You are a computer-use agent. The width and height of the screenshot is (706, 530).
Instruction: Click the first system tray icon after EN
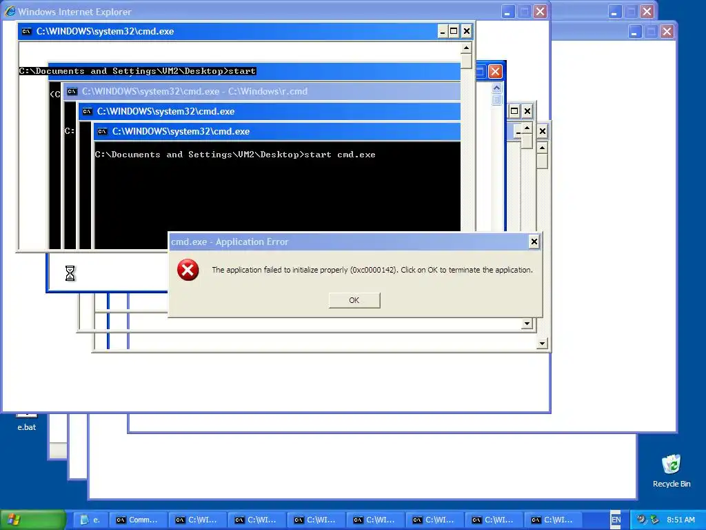[641, 520]
